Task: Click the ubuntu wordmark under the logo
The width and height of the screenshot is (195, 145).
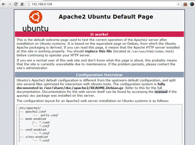Action: tap(36, 28)
